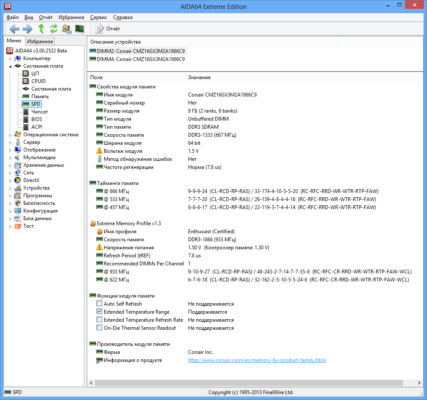Expand the Сеть tree branch
This screenshot has height=400, width=427.
point(10,173)
